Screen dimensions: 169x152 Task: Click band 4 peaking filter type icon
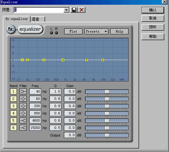coord(23,113)
